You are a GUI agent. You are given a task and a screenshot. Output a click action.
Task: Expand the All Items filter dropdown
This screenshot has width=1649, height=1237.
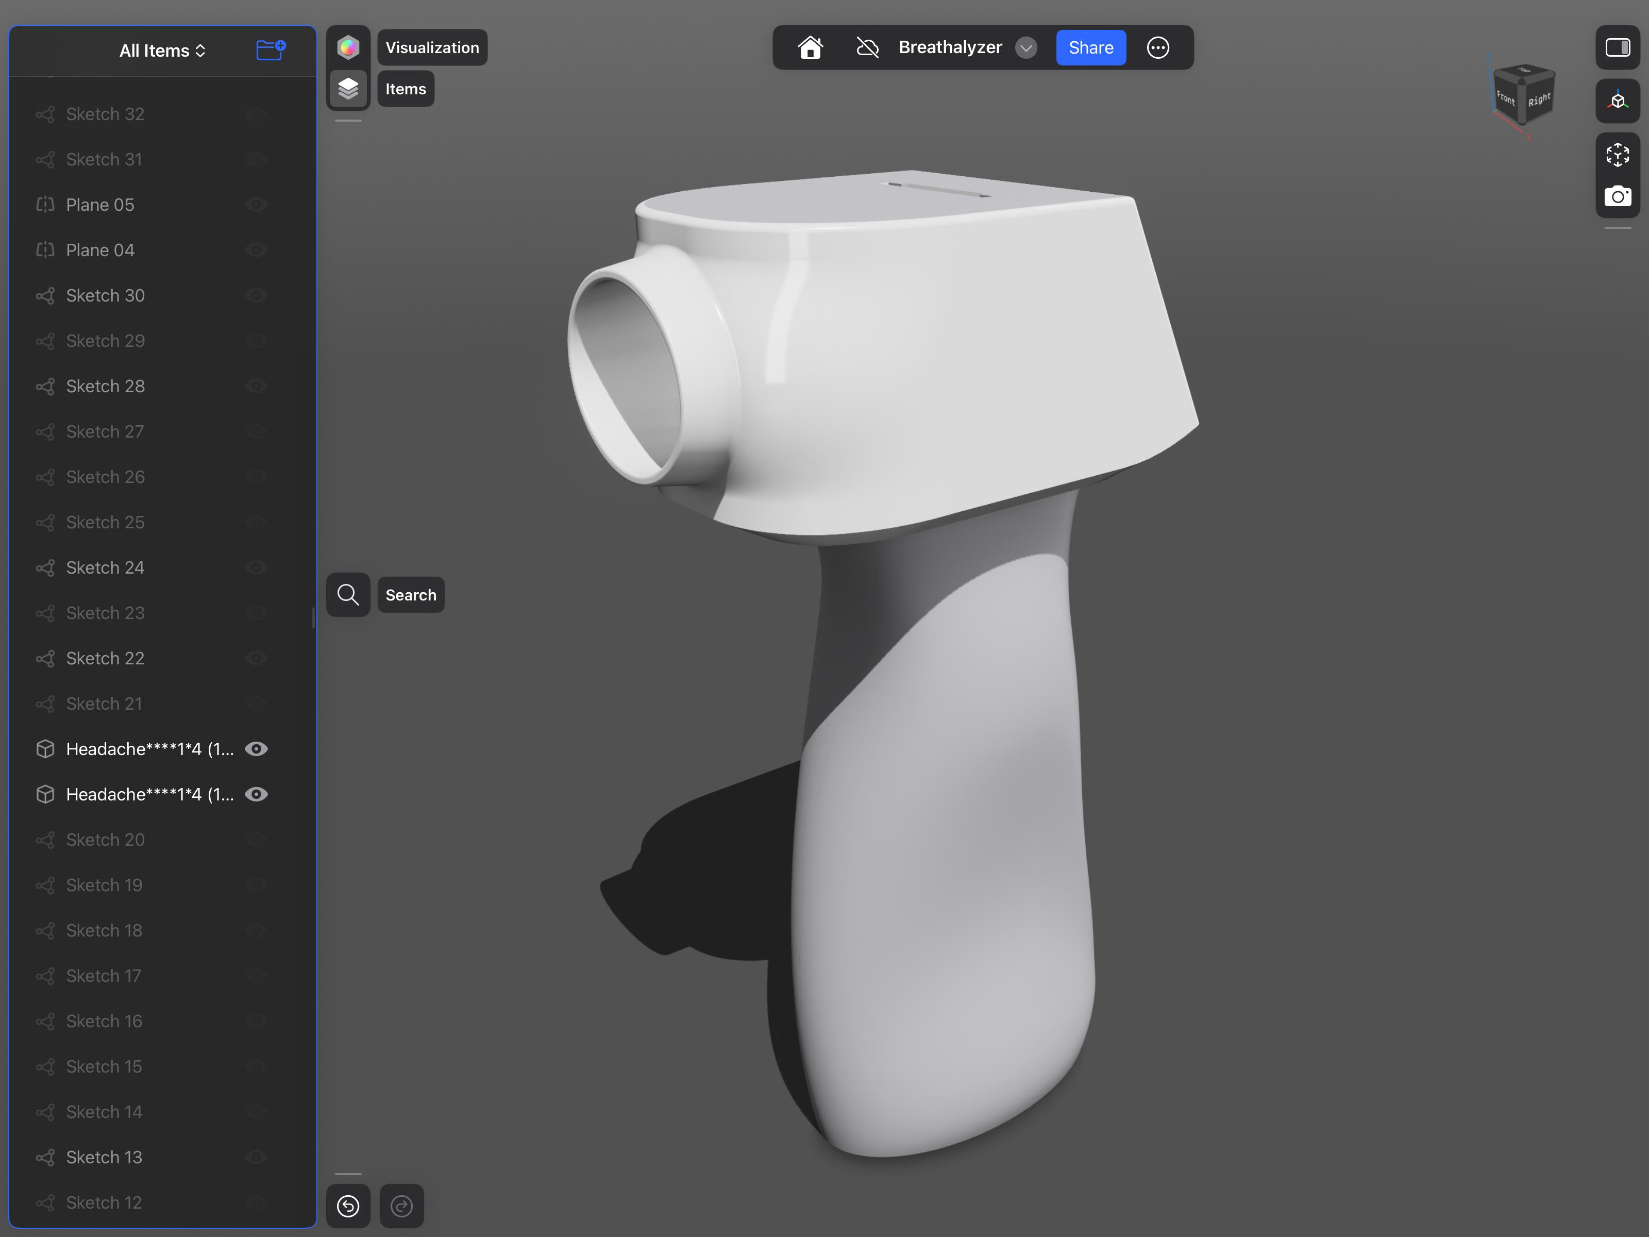162,51
